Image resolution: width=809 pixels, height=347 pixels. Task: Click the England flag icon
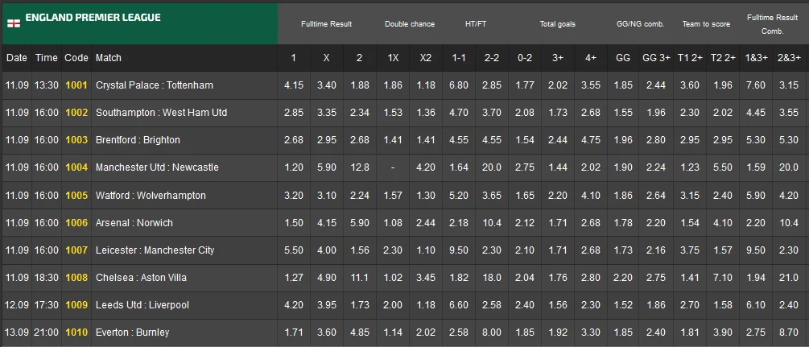coord(13,23)
